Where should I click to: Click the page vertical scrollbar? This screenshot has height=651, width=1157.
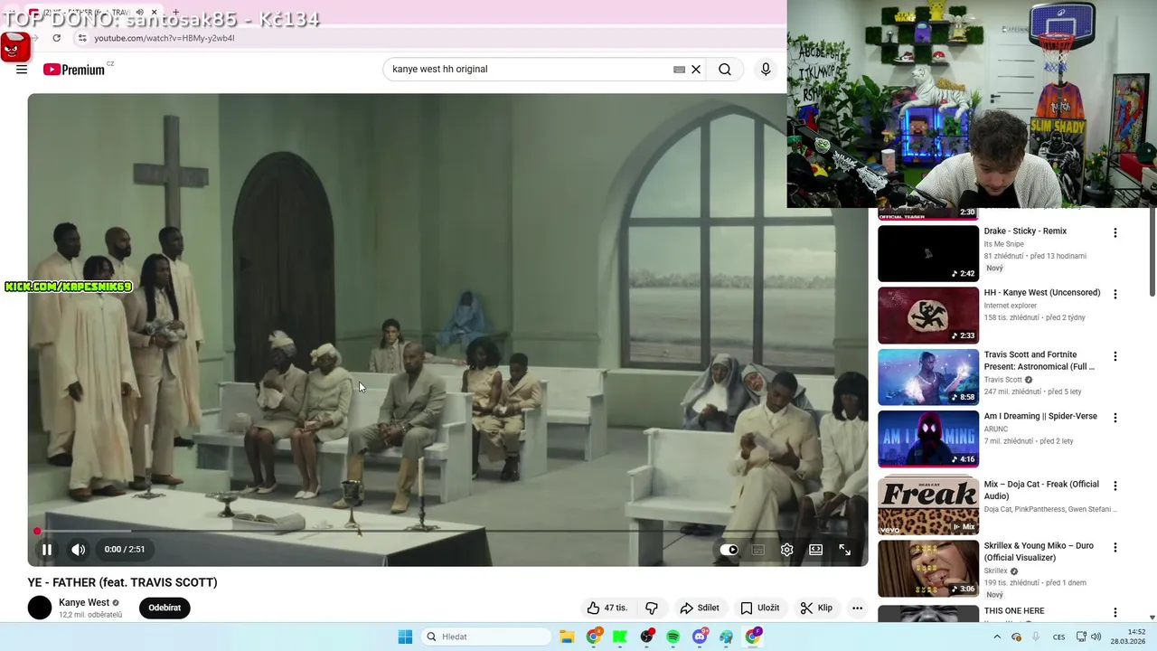1152,253
